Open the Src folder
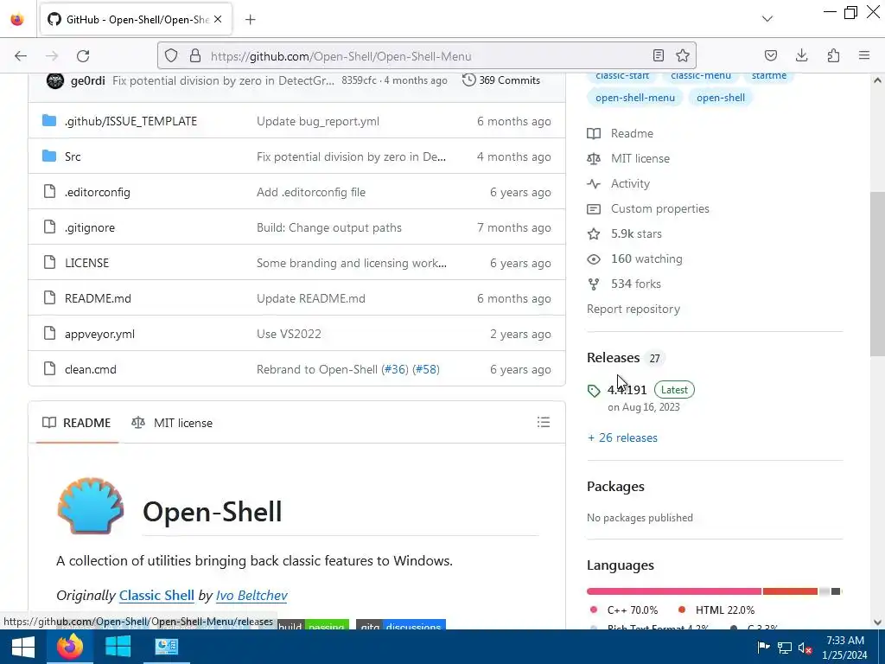 (x=73, y=157)
